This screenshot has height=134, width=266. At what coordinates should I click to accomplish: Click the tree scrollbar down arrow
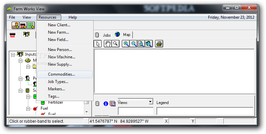(x=87, y=112)
